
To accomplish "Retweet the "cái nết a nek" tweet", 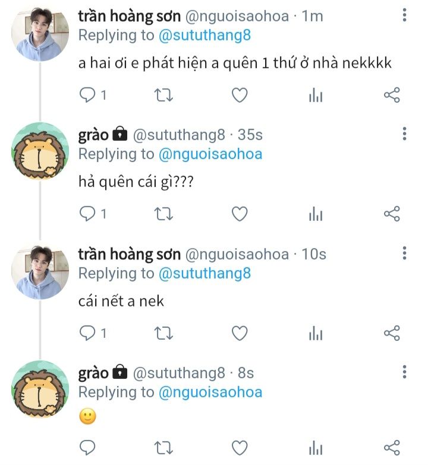I will click(x=163, y=333).
